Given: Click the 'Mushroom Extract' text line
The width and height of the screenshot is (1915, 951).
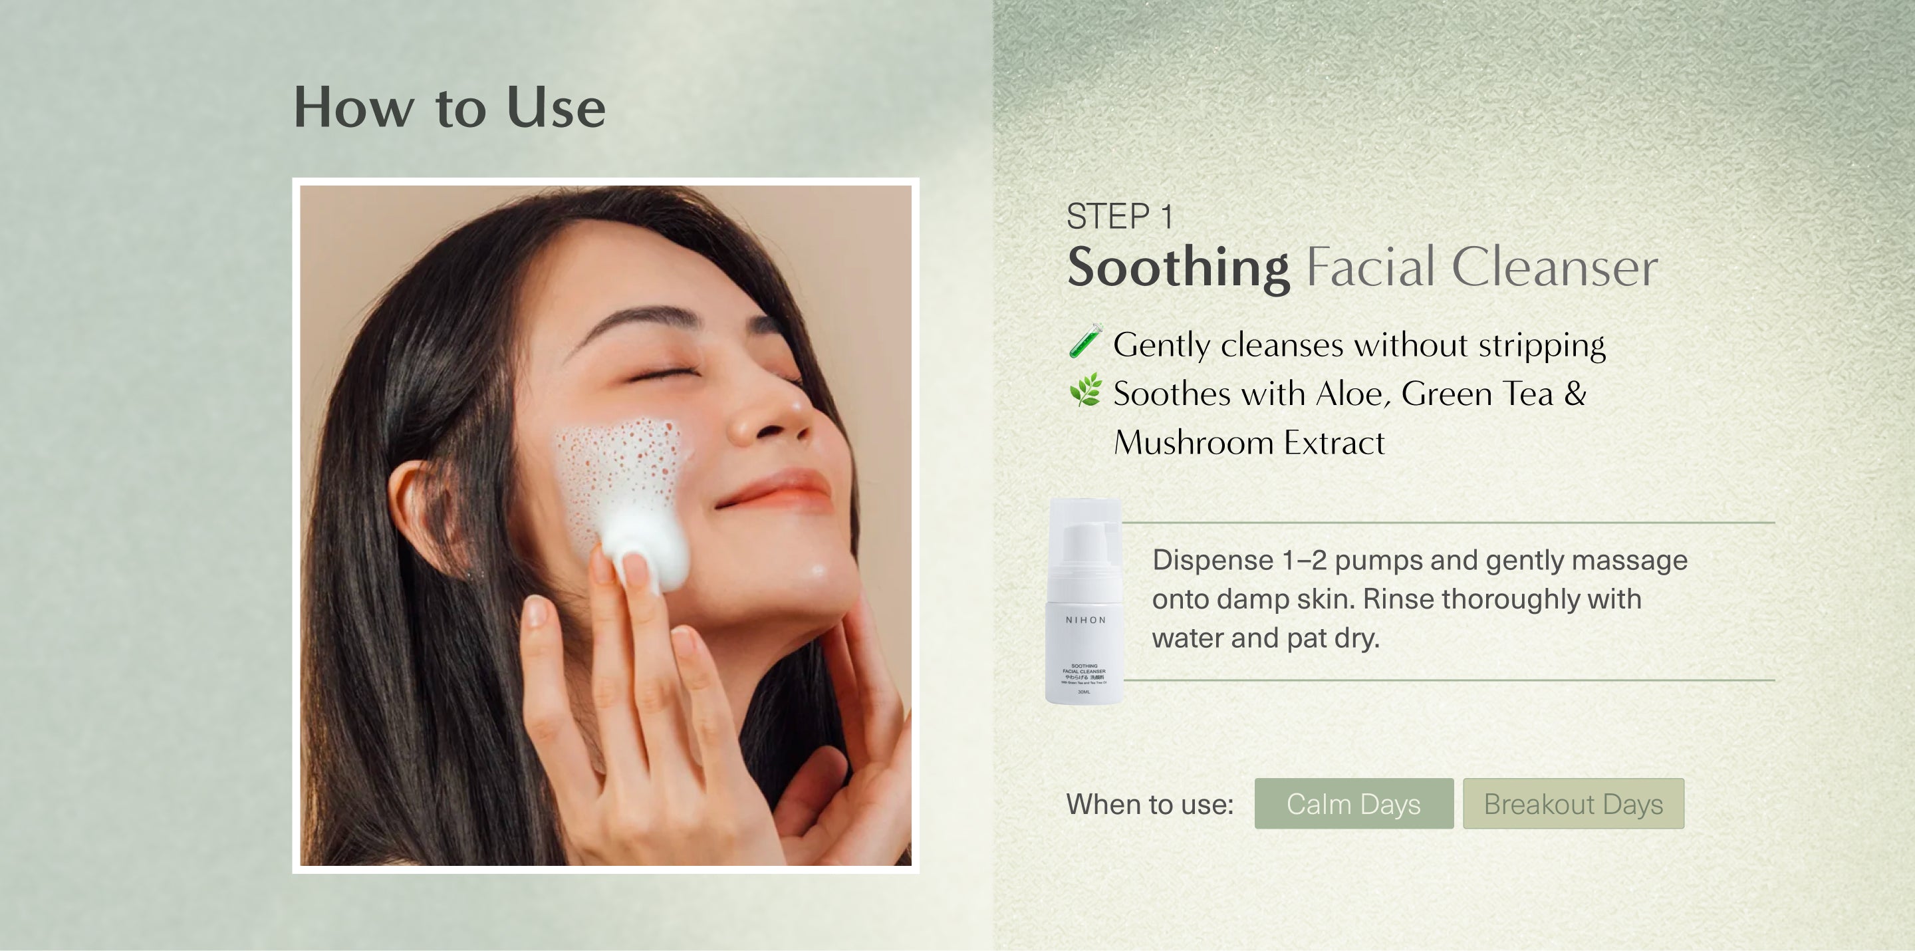Looking at the screenshot, I should pos(1249,442).
